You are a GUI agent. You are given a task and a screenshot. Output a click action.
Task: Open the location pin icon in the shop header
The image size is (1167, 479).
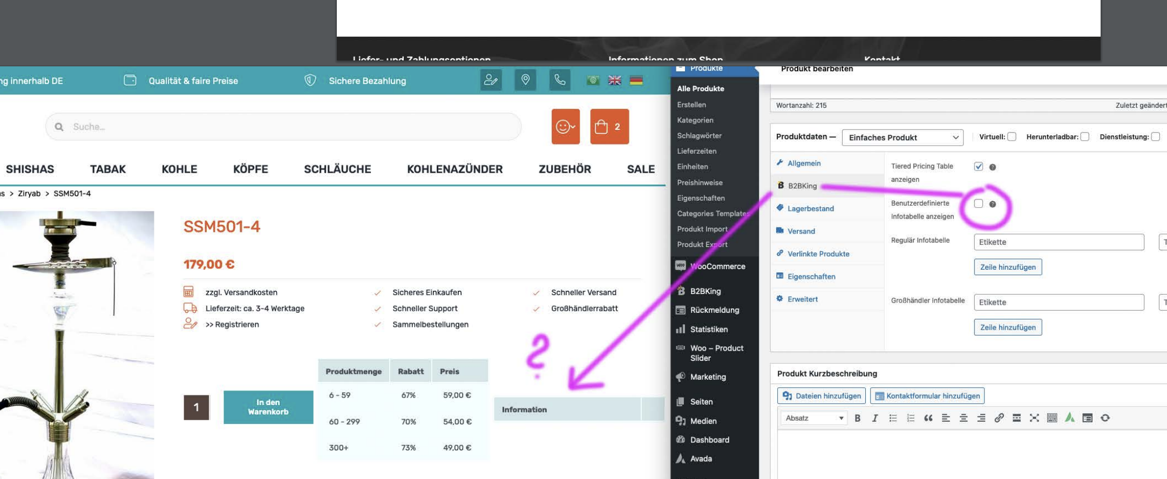[x=525, y=80]
